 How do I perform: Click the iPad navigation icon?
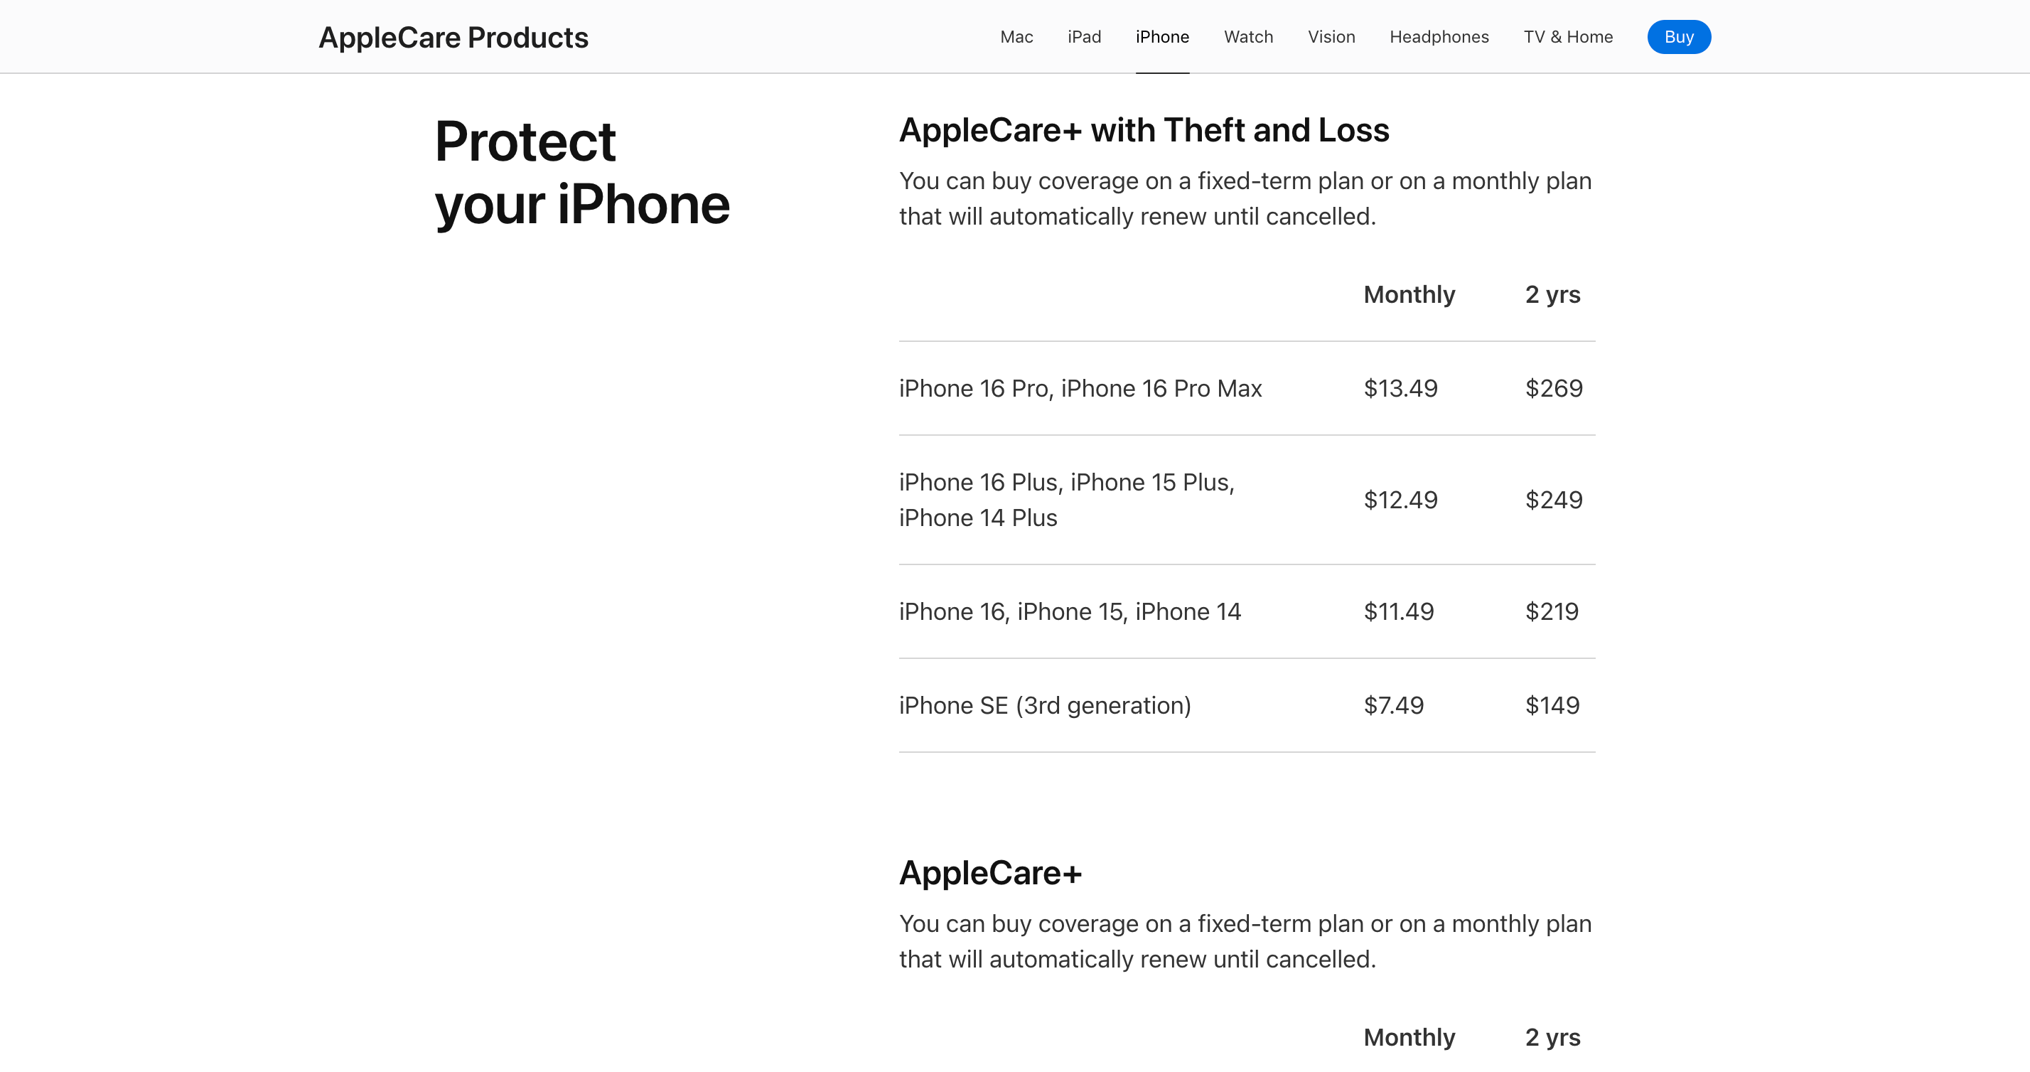click(1083, 38)
